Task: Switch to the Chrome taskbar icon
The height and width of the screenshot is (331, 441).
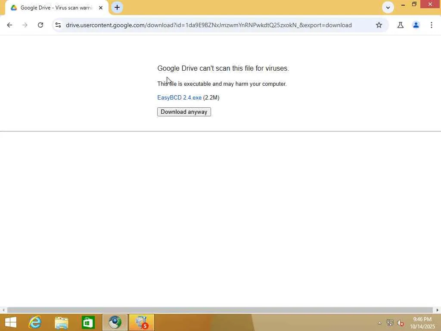Action: pyautogui.click(x=115, y=322)
